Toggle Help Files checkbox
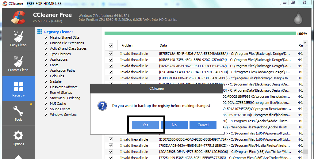The width and height of the screenshot is (314, 159). click(46, 76)
